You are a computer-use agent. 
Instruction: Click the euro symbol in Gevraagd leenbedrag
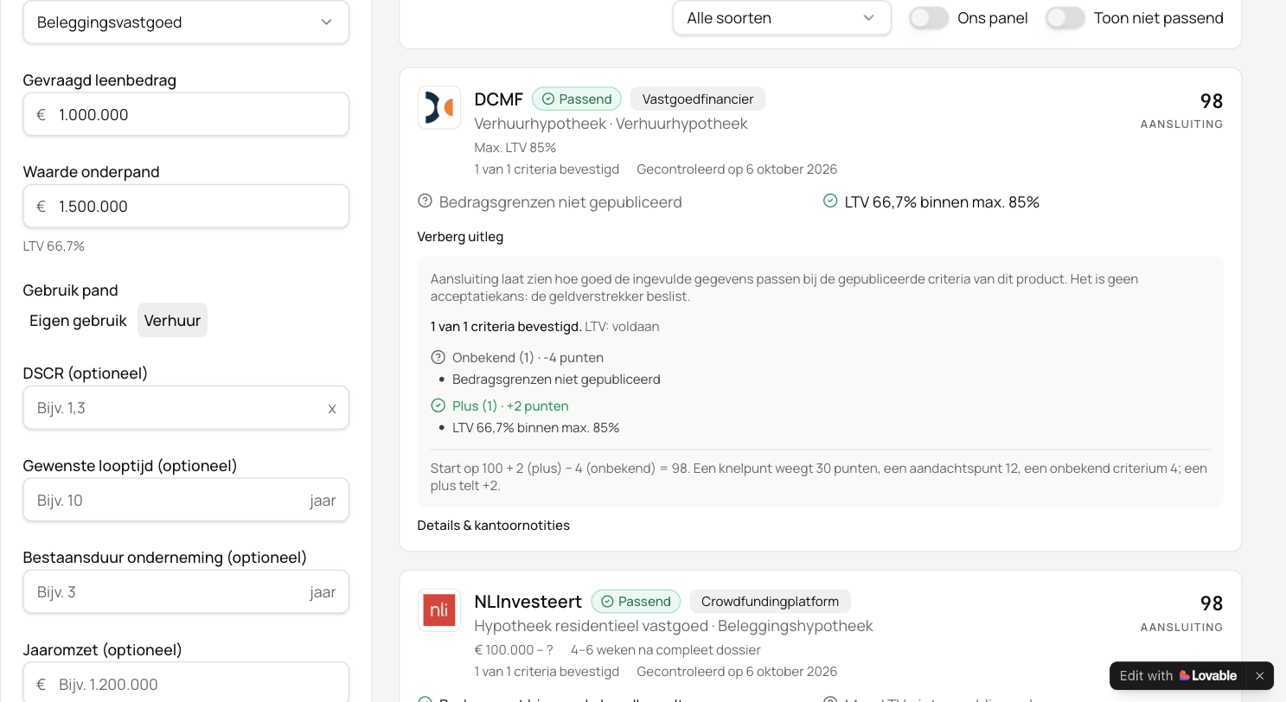pos(41,115)
